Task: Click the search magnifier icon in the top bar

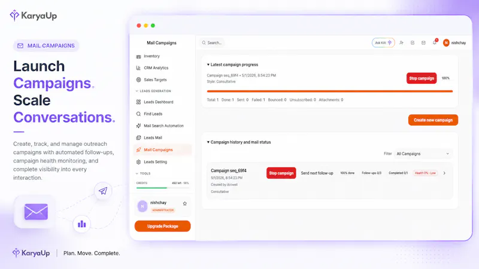Action: (204, 43)
